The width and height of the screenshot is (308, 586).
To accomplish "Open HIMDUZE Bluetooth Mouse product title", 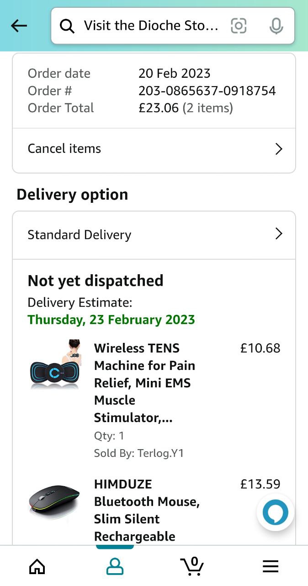I will (x=146, y=510).
